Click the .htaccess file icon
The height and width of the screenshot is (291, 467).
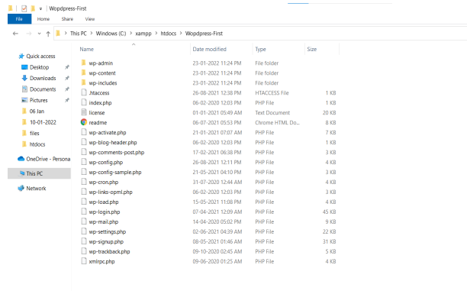coord(84,92)
